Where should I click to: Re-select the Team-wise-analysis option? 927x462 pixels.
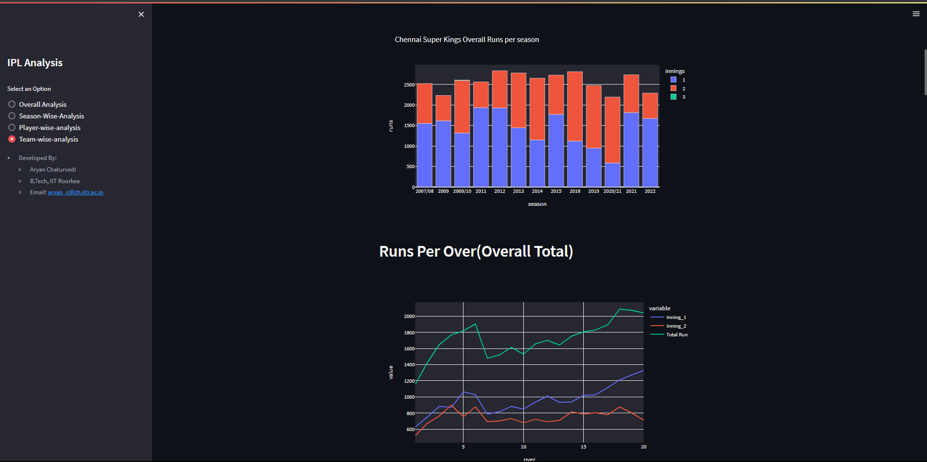tap(11, 139)
